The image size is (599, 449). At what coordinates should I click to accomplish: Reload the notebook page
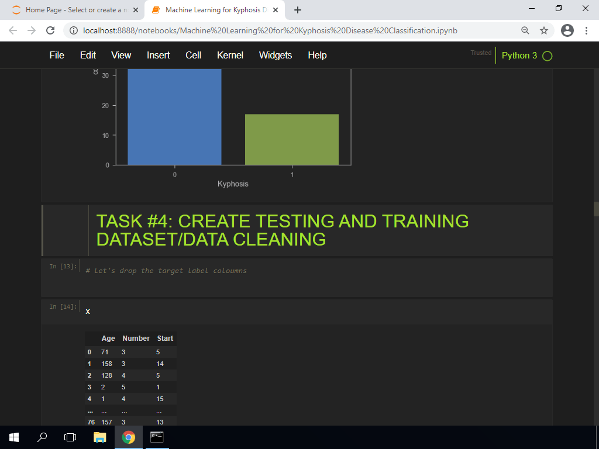click(50, 30)
